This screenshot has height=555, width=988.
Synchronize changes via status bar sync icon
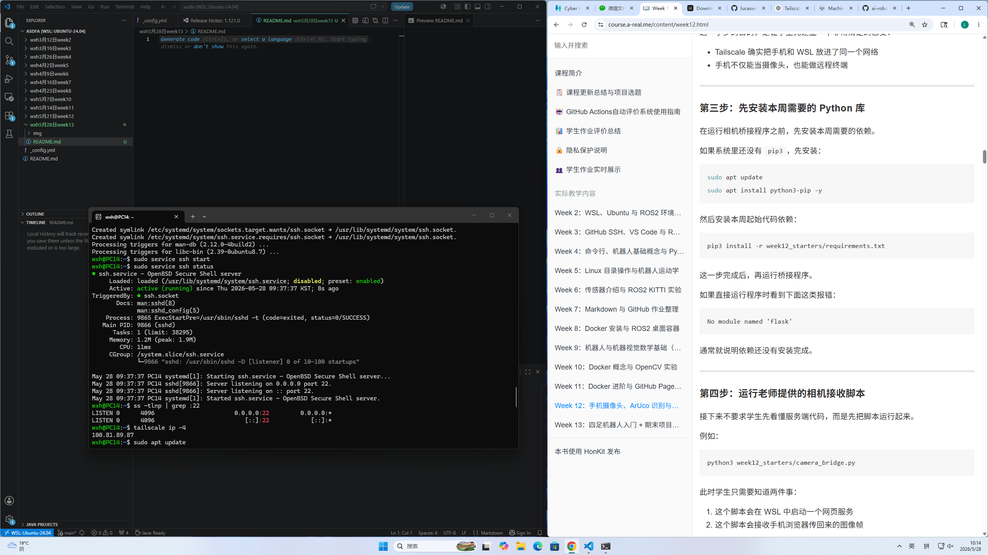82,533
